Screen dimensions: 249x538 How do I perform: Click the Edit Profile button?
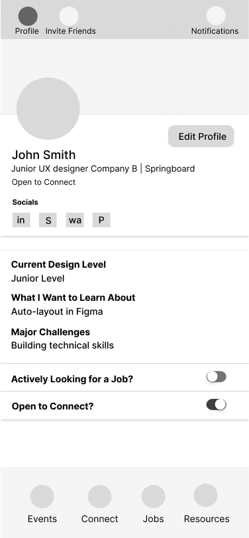tap(201, 136)
